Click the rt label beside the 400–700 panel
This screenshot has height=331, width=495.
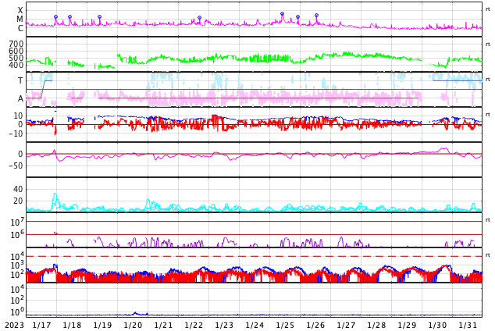pyautogui.click(x=487, y=44)
